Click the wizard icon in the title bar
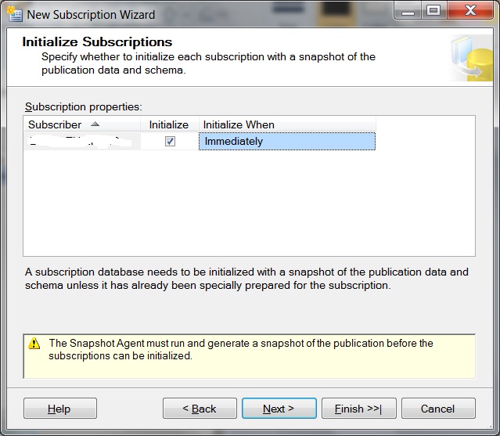500x436 pixels. pos(15,14)
